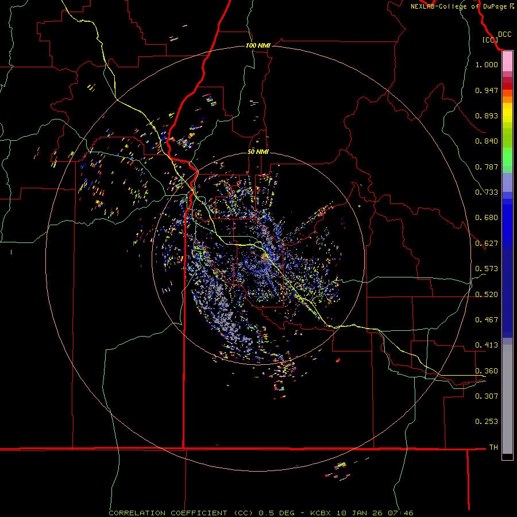Click the 0.627 scale value

click(x=487, y=244)
